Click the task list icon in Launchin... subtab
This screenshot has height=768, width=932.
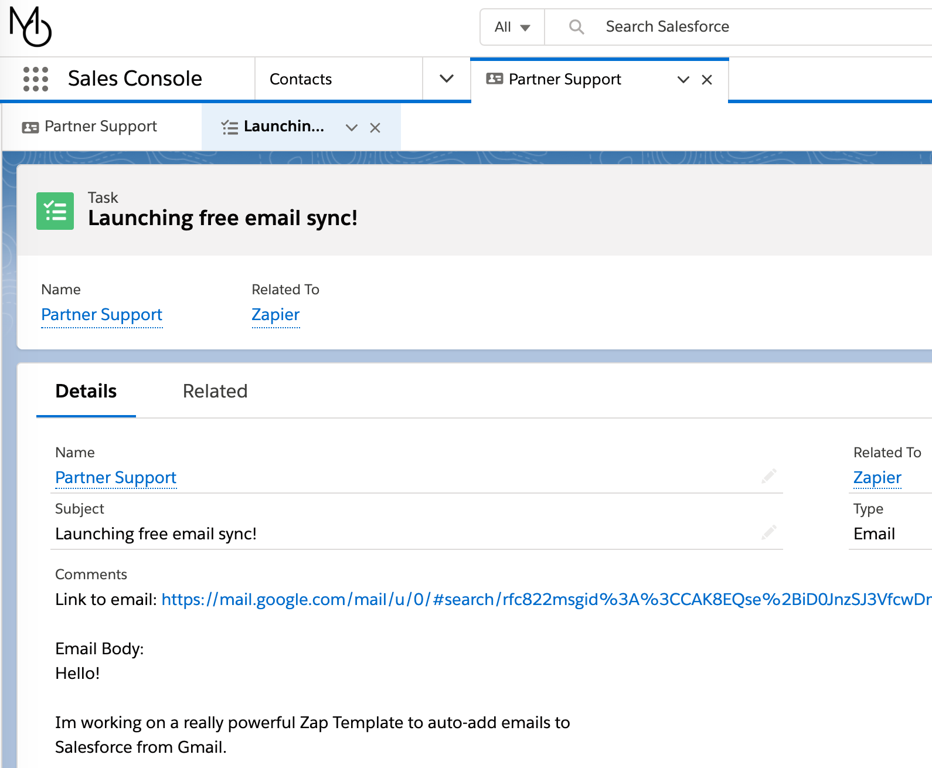pyautogui.click(x=230, y=127)
